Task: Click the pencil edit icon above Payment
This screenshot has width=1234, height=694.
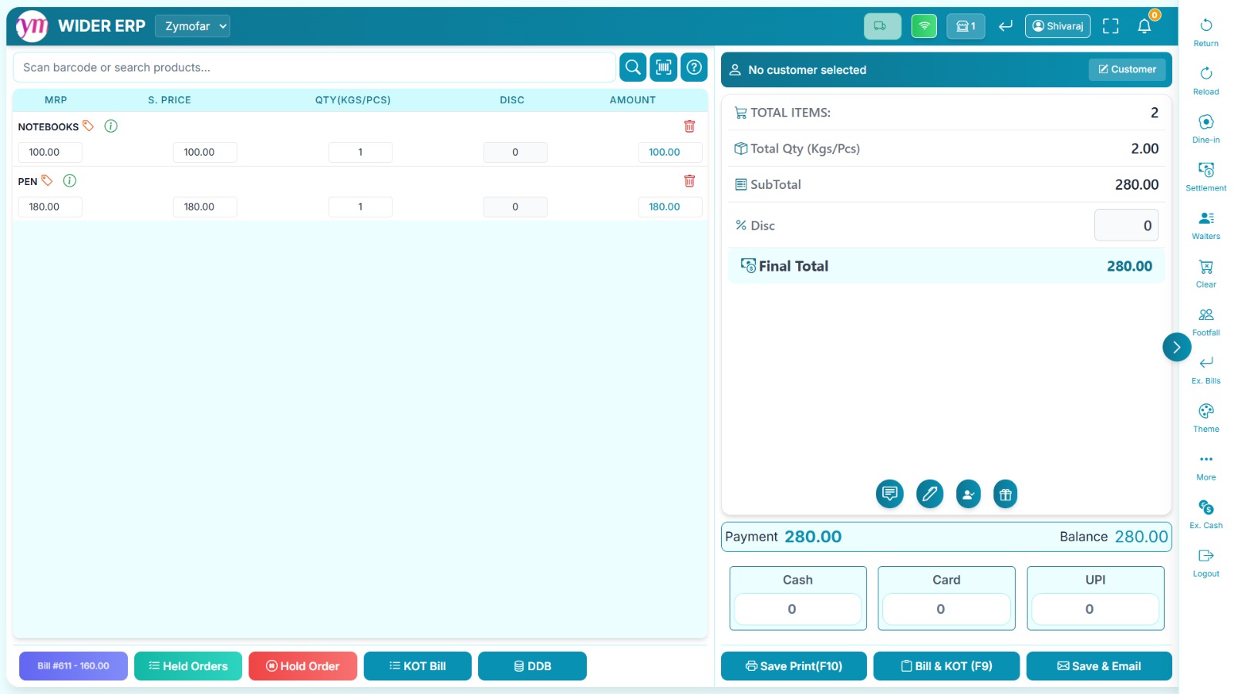Action: coord(929,494)
